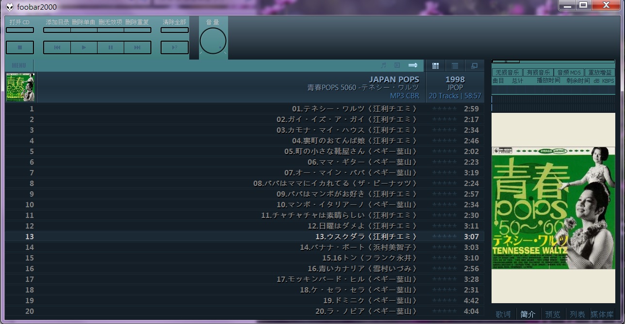Select track 12.日曜はダメよ

[x=245, y=226]
